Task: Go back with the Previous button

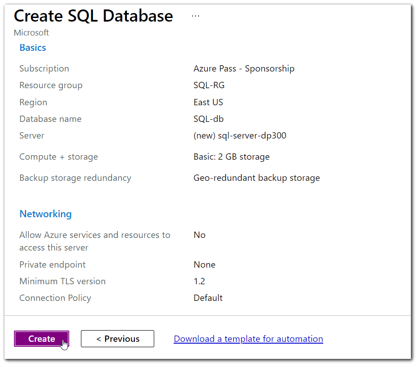Action: point(117,339)
